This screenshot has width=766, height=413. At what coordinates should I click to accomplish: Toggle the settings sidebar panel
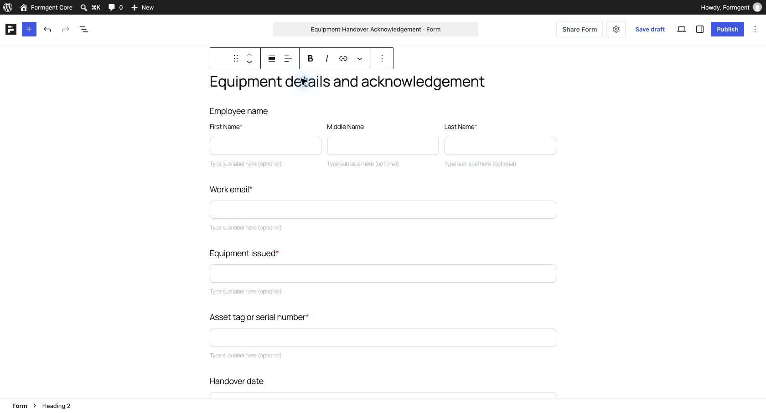pos(700,29)
